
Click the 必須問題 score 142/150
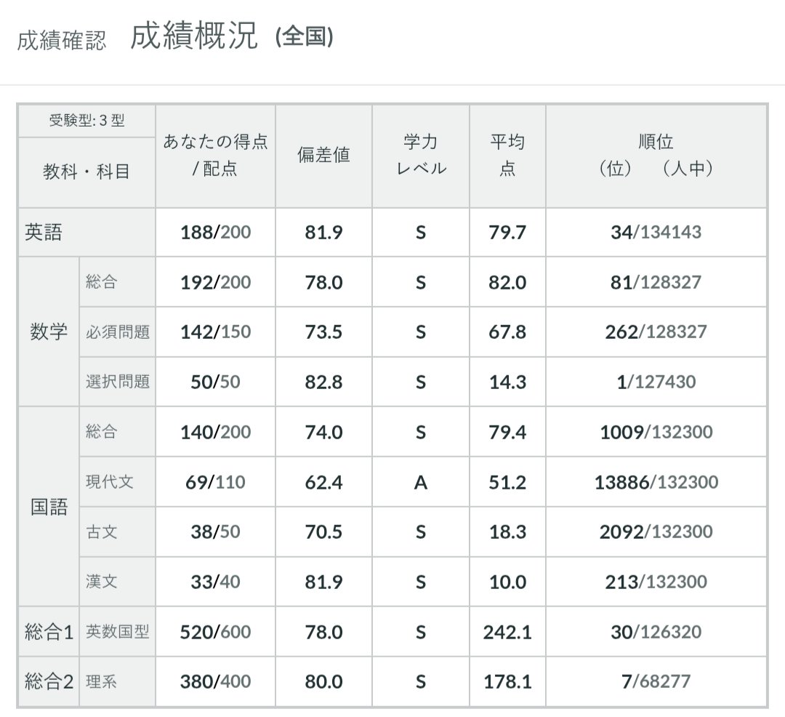point(215,332)
